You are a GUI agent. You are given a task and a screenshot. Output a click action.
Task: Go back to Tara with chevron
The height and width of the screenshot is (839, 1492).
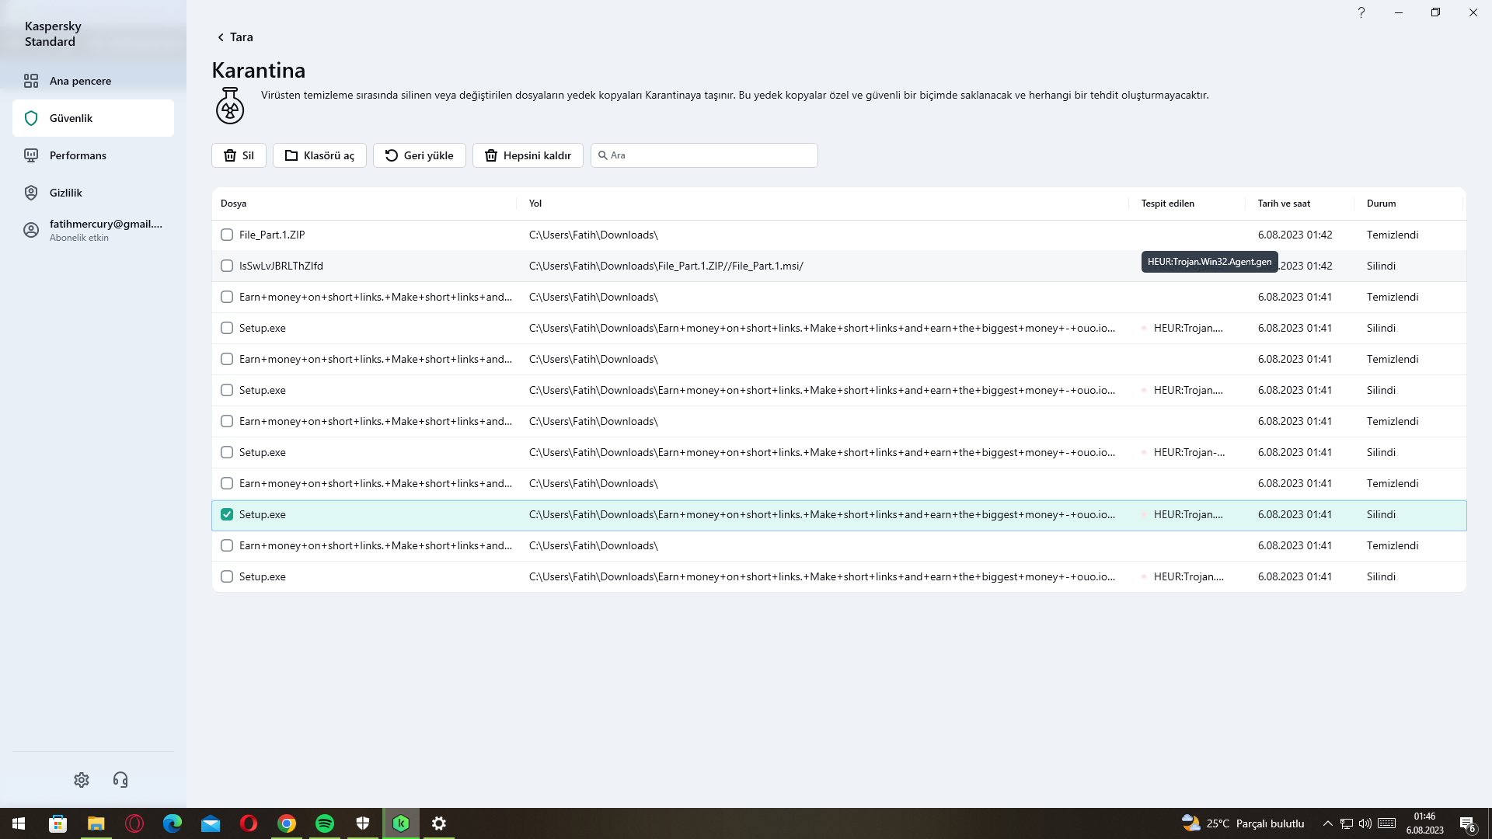tap(221, 37)
